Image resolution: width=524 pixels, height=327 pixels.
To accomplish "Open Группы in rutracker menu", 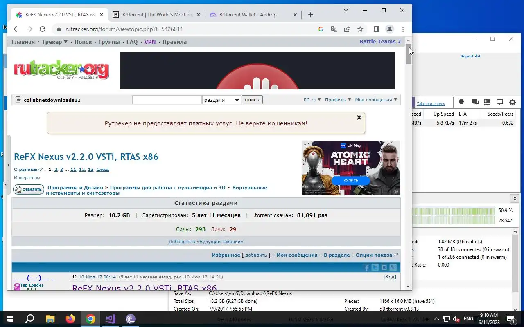I will click(109, 42).
